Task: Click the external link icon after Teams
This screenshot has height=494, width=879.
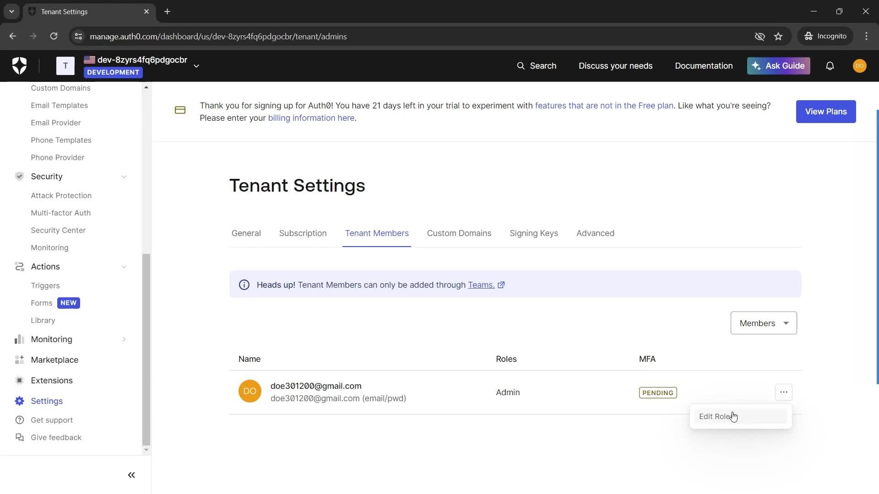Action: (501, 285)
